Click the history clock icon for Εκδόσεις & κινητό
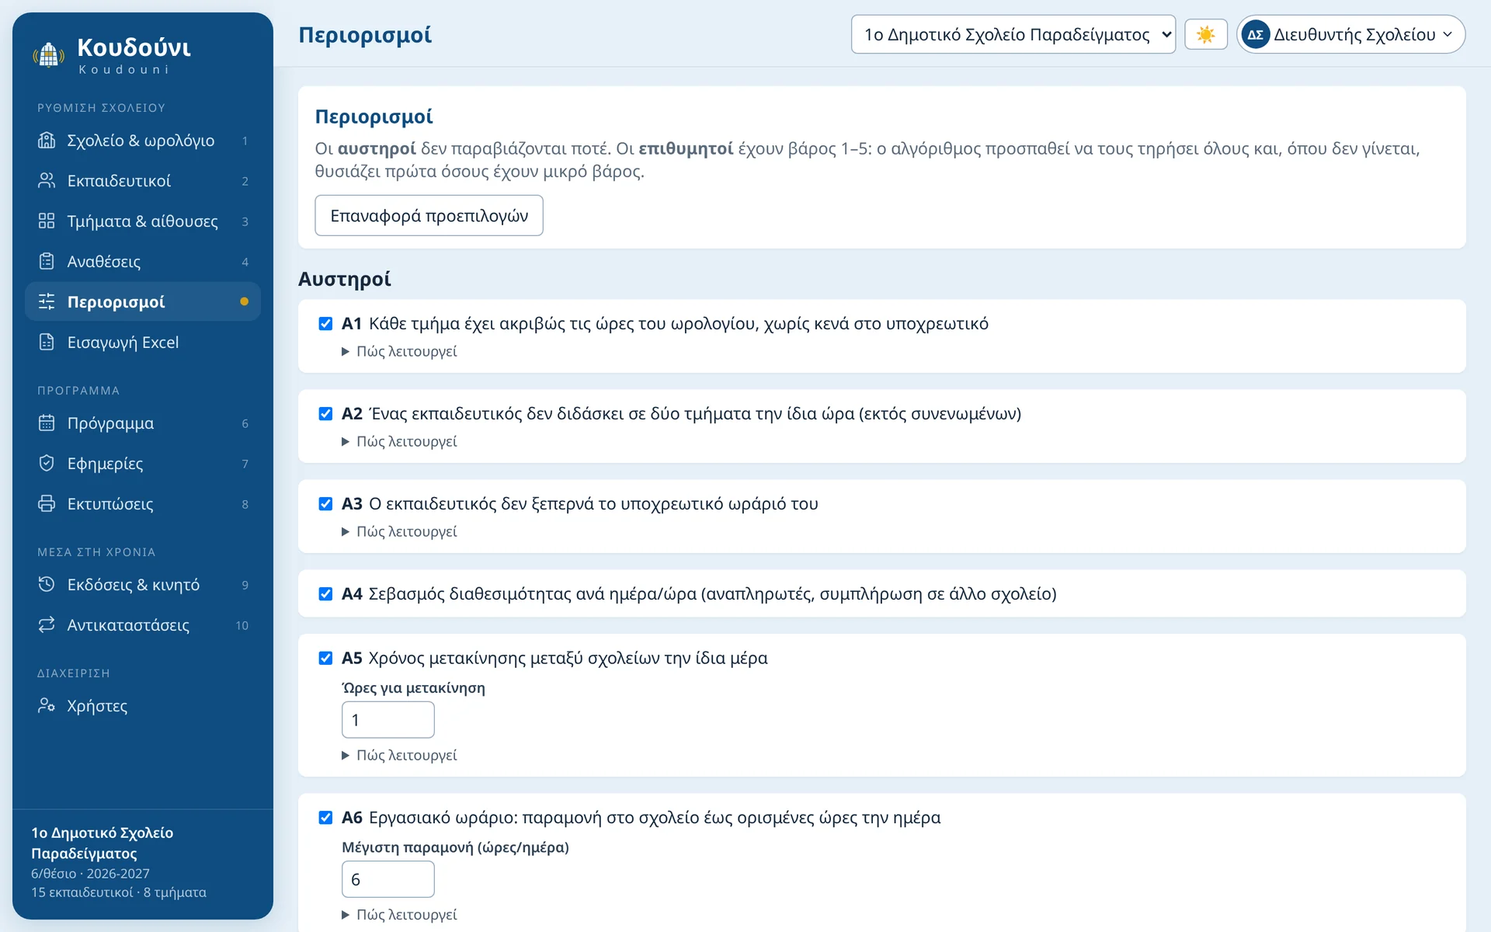 [47, 585]
